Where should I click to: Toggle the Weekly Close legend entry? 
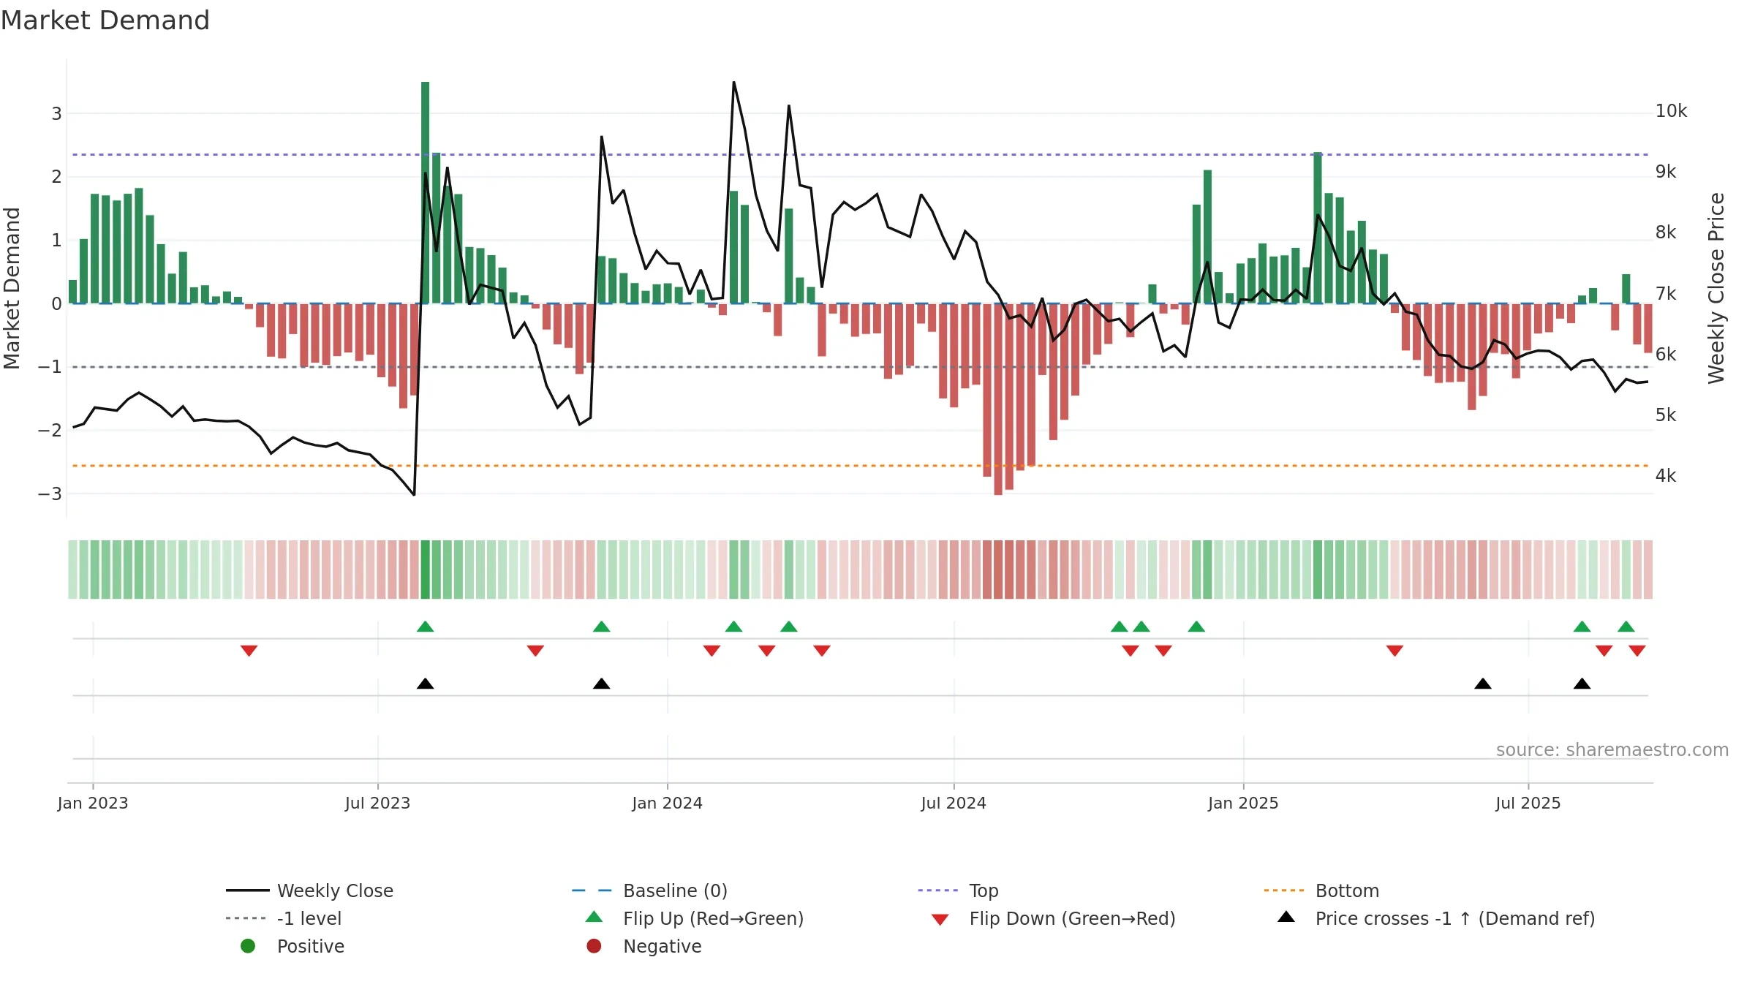310,890
